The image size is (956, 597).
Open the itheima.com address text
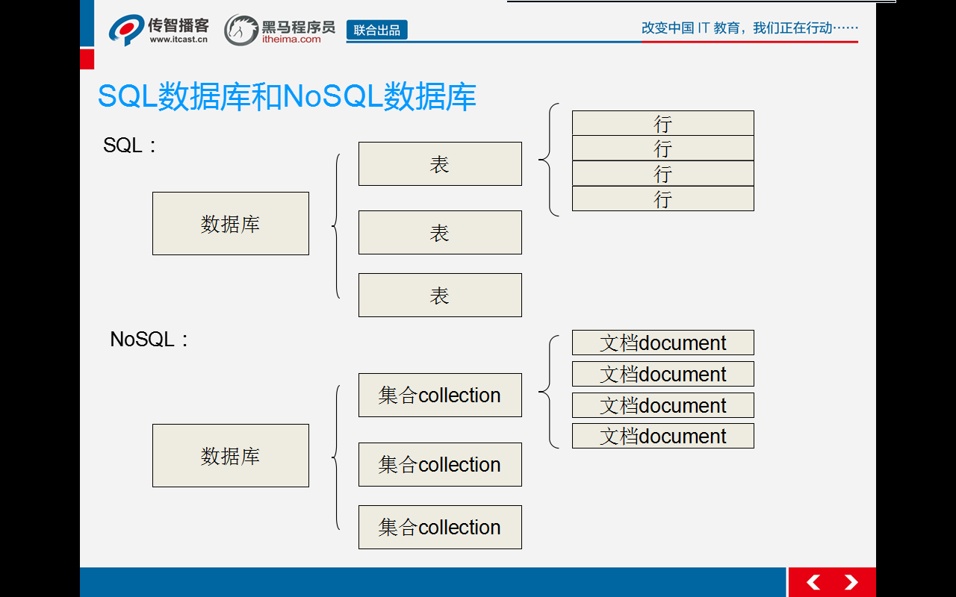[x=291, y=40]
